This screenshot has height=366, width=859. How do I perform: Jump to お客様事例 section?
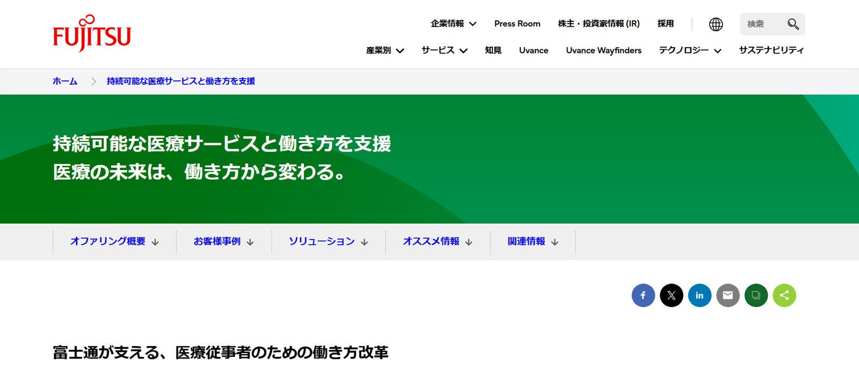224,242
